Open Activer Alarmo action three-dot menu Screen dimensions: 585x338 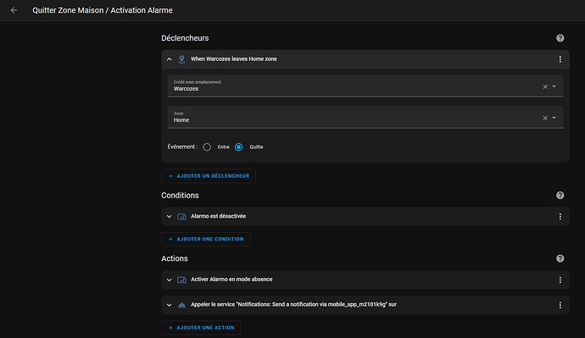[x=560, y=280]
